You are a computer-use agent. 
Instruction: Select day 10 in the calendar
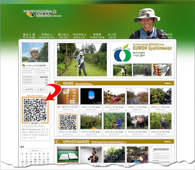click(35, 159)
